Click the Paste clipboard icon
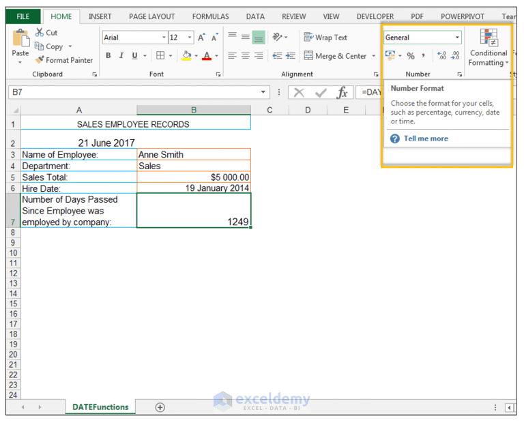524x423 pixels. 20,38
